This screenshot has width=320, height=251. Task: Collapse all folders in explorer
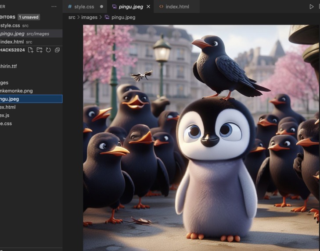(57, 50)
